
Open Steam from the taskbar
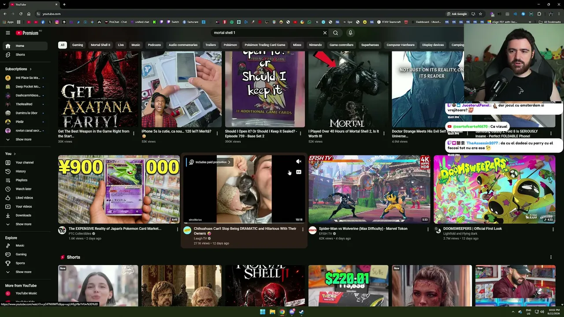(x=301, y=312)
